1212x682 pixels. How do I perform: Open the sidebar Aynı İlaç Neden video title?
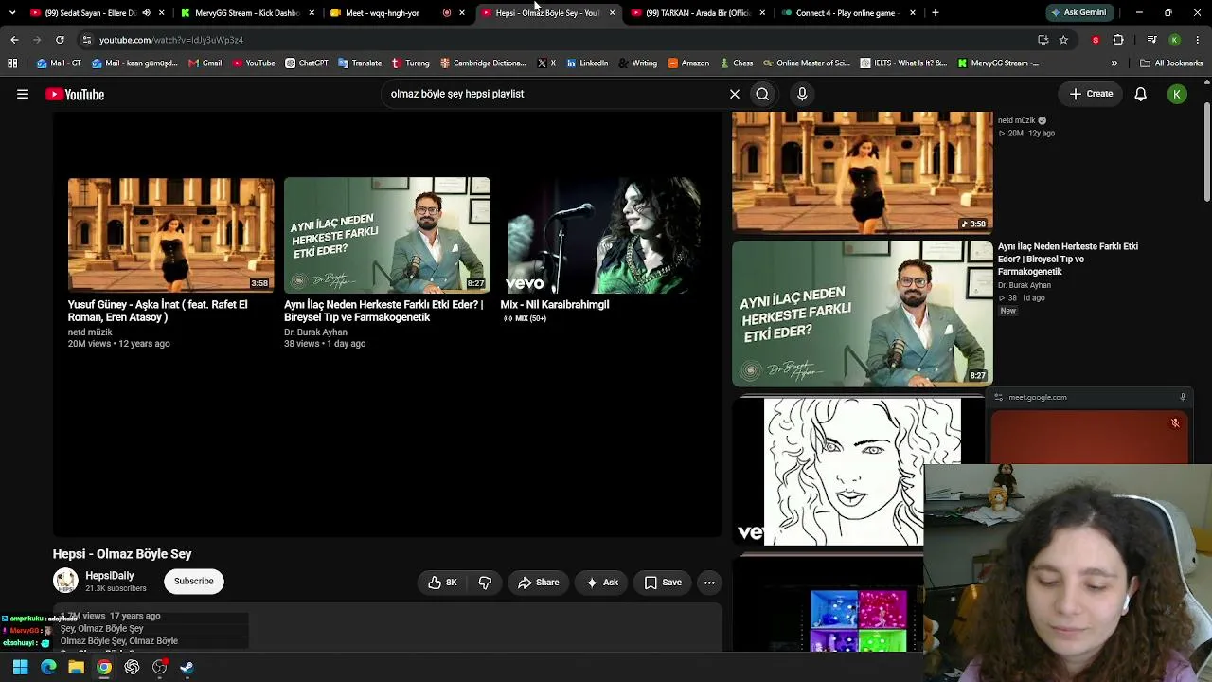pos(1067,259)
